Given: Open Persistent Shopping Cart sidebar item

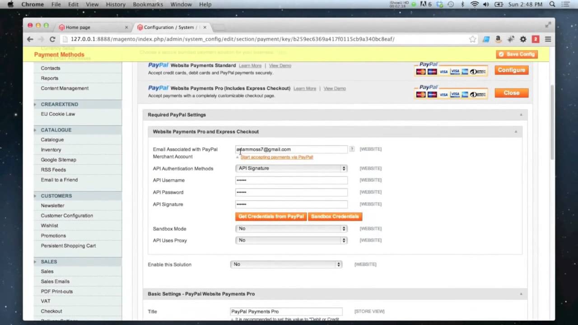Looking at the screenshot, I should [68, 246].
